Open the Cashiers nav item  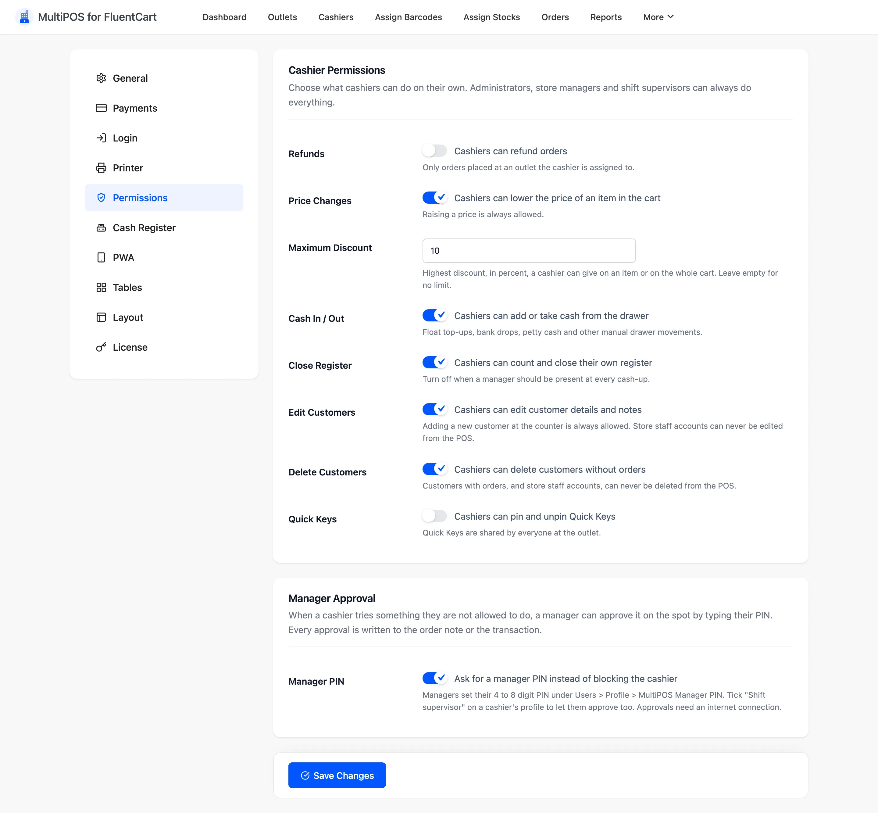[x=336, y=17]
